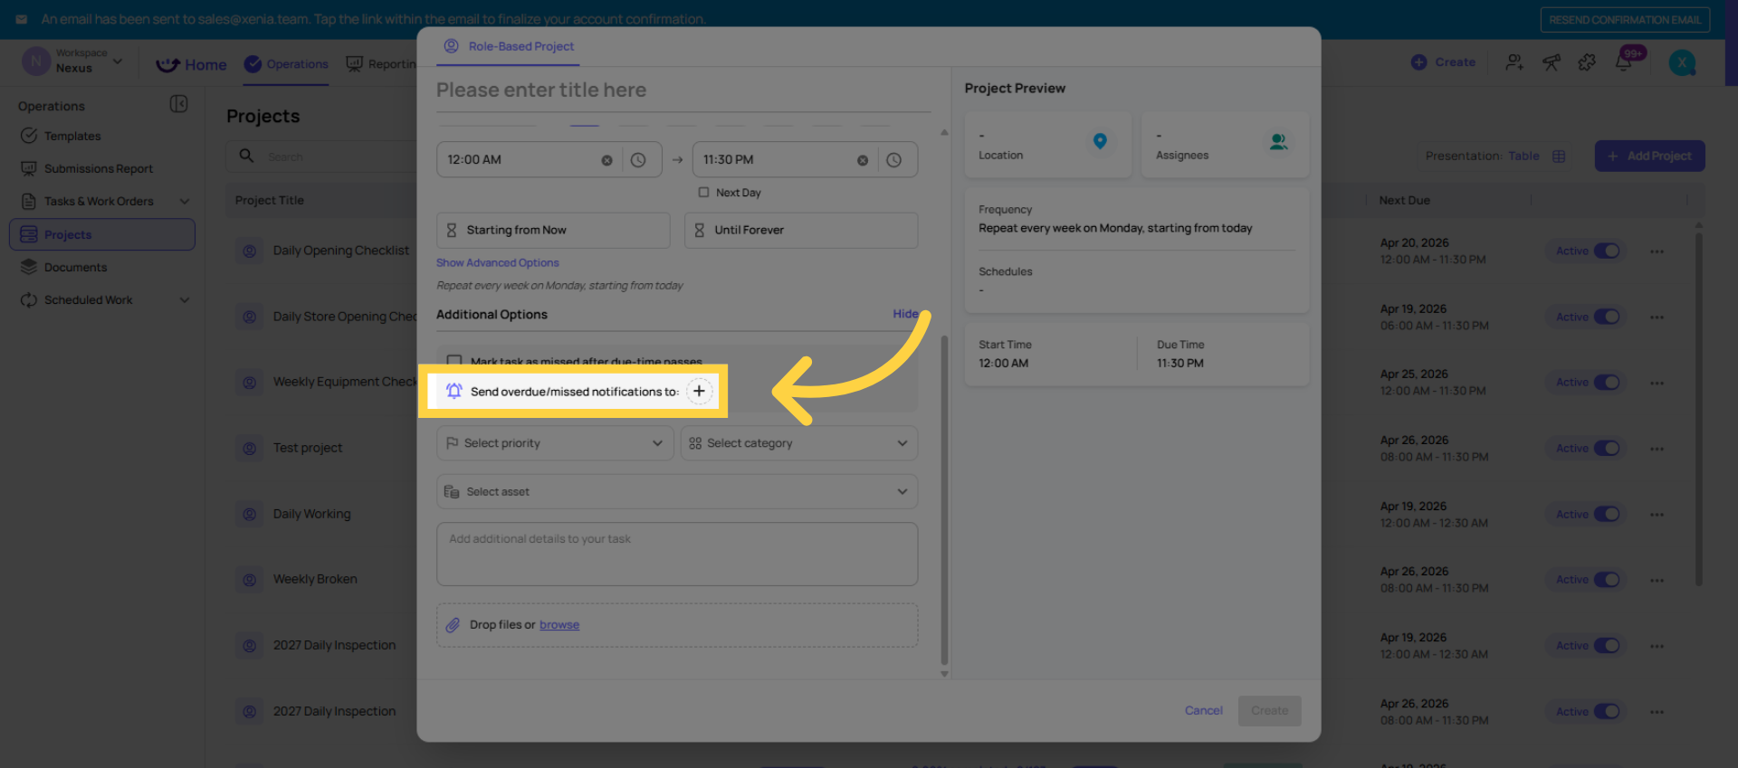Select the Role-Based Project tab

tap(509, 46)
